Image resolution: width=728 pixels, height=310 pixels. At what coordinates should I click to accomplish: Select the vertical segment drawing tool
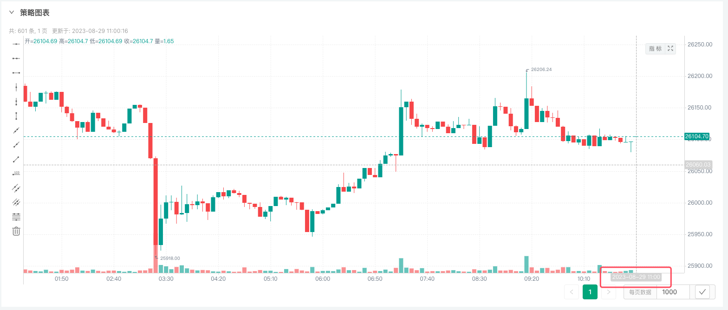click(16, 116)
